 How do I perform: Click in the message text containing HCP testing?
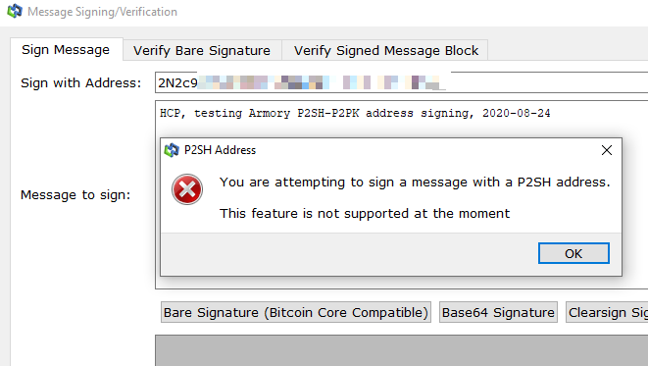(355, 113)
